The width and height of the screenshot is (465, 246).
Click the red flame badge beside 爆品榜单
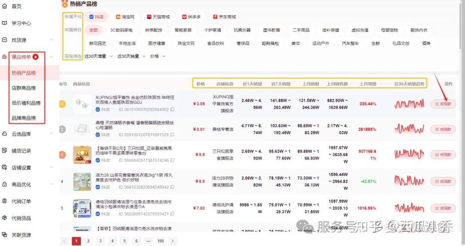(x=35, y=57)
